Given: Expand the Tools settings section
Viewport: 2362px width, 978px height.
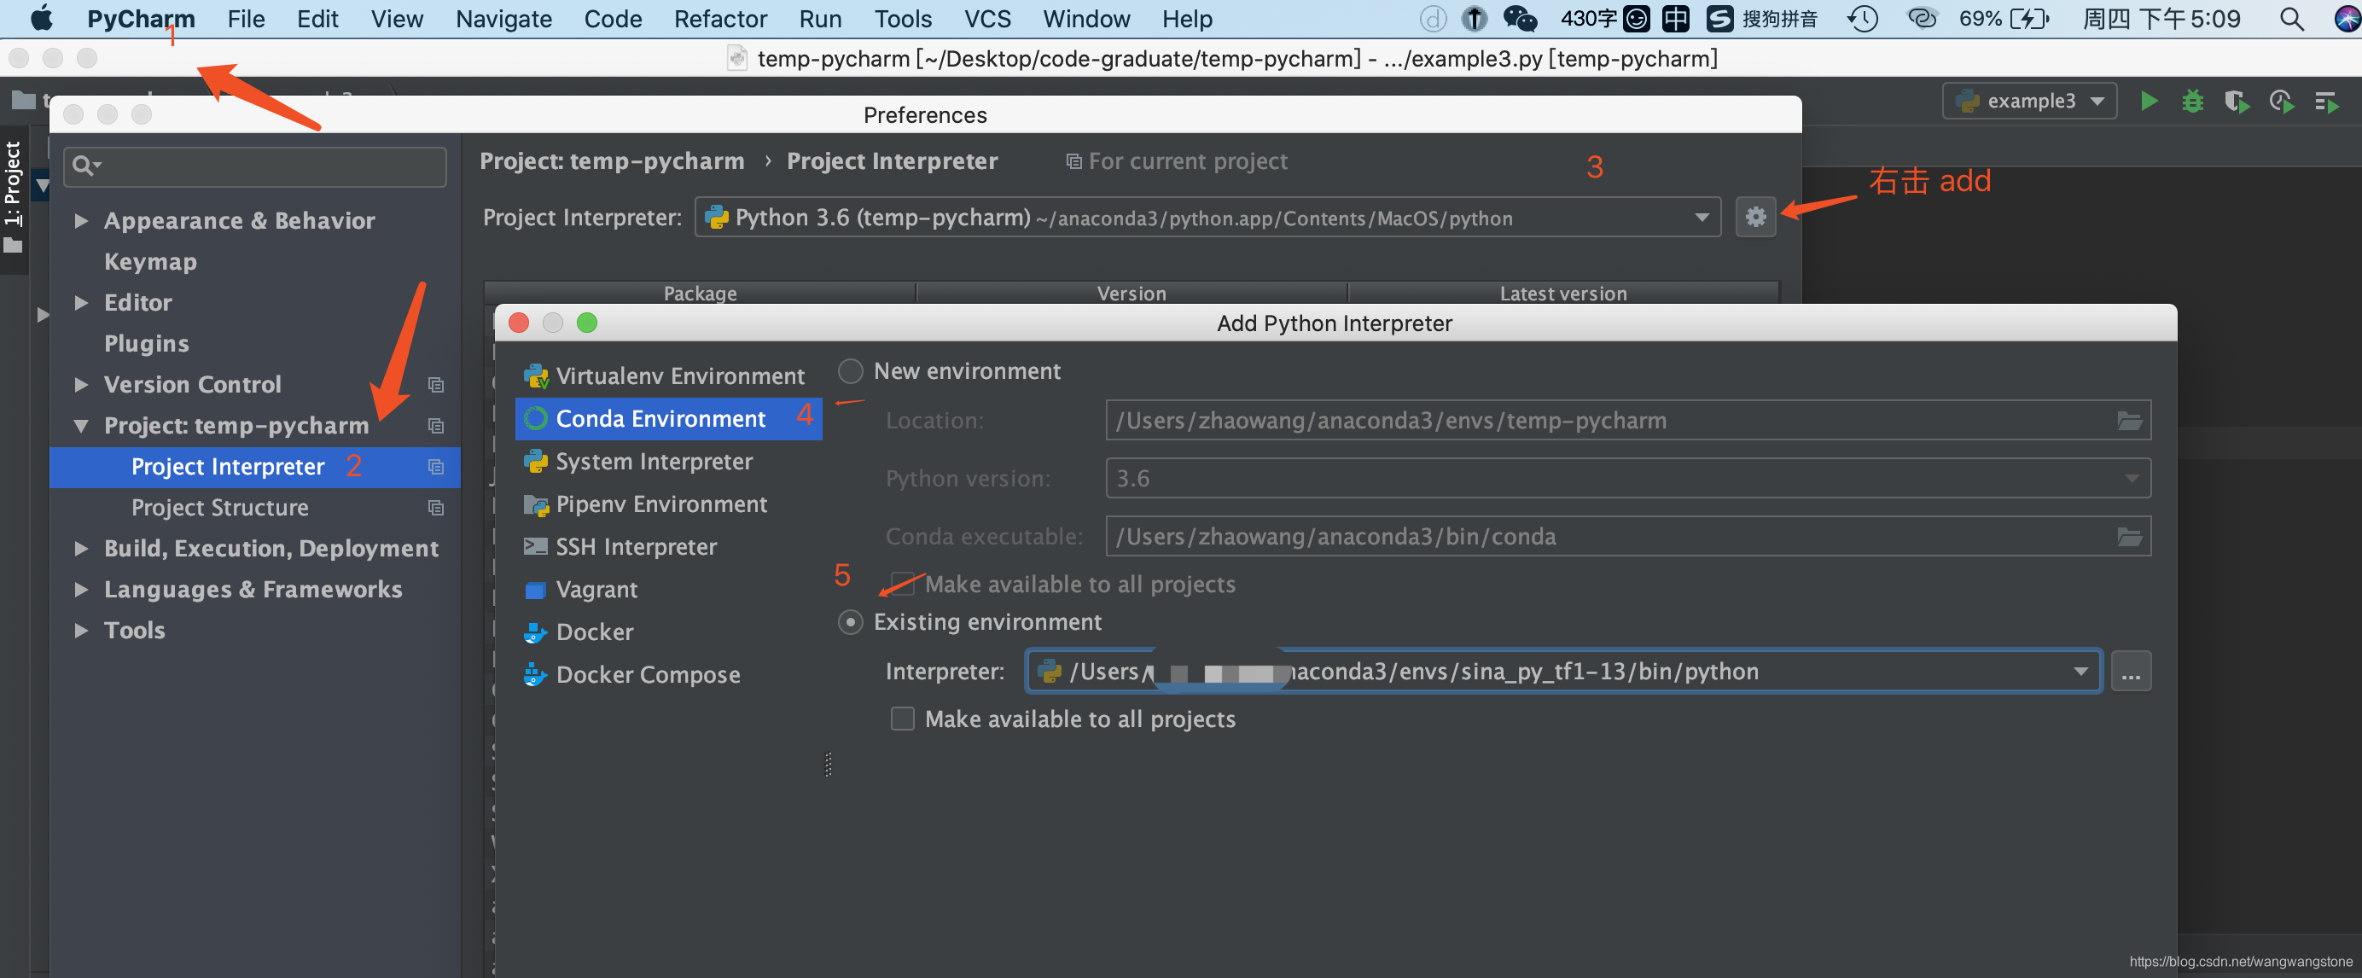Looking at the screenshot, I should [82, 631].
